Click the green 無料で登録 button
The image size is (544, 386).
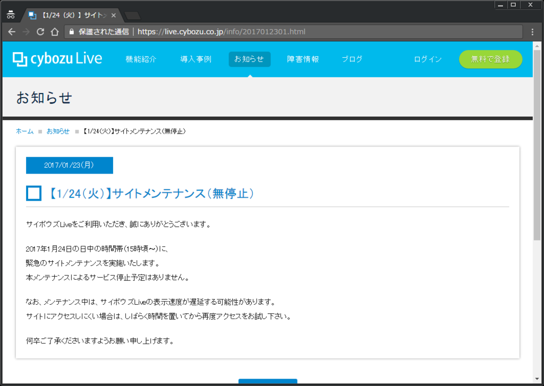[x=490, y=59]
